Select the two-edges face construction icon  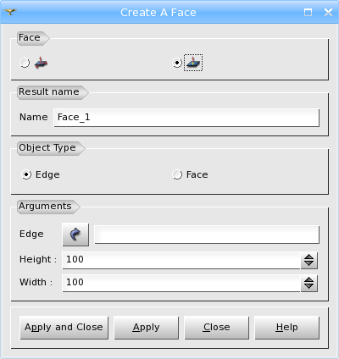point(42,63)
